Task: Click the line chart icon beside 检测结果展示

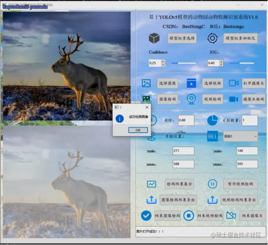Action: pos(151,184)
